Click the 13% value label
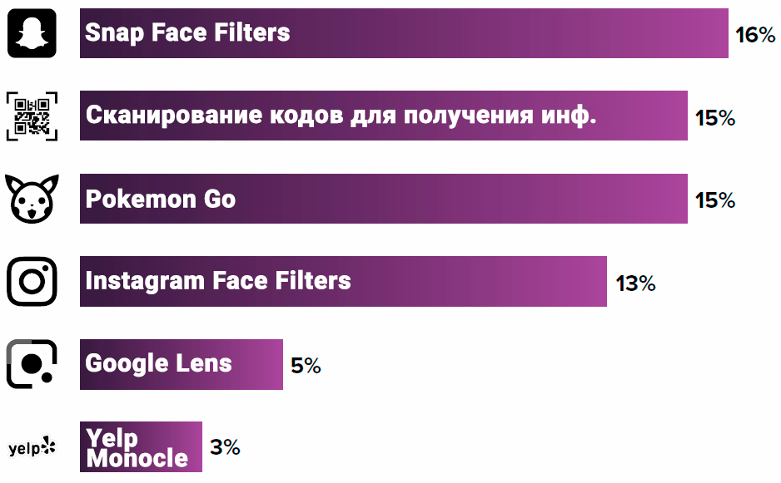Viewport: 781px width, 483px height. pos(635,283)
